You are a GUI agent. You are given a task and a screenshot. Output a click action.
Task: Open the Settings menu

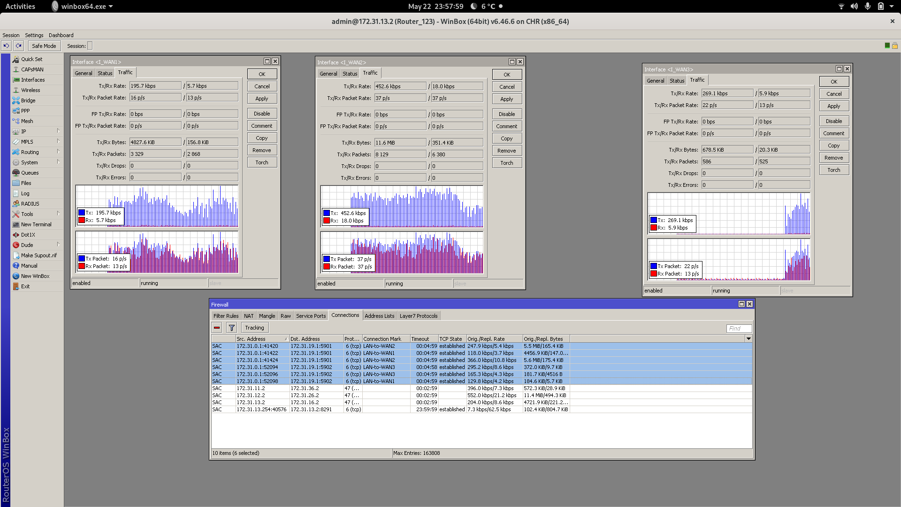(x=34, y=35)
